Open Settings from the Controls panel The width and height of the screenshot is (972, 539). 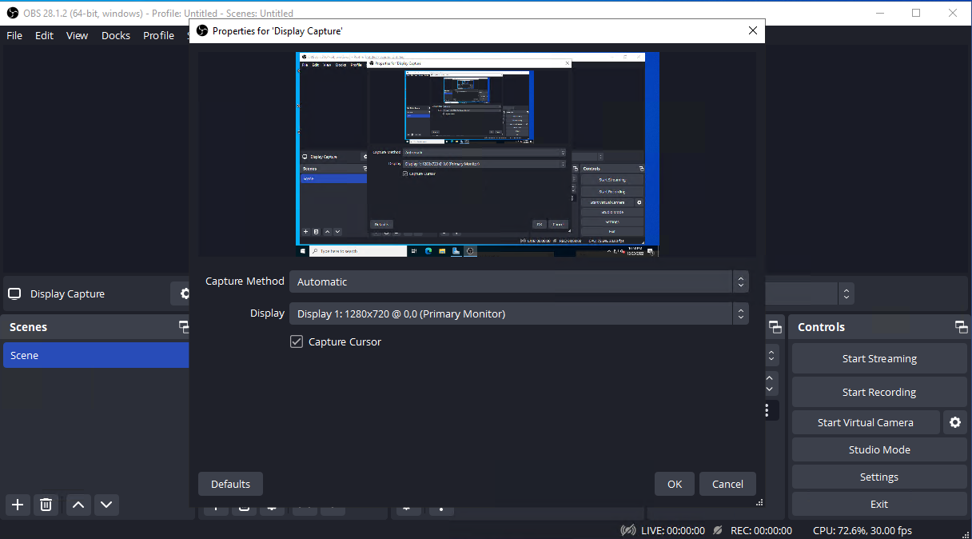click(879, 477)
